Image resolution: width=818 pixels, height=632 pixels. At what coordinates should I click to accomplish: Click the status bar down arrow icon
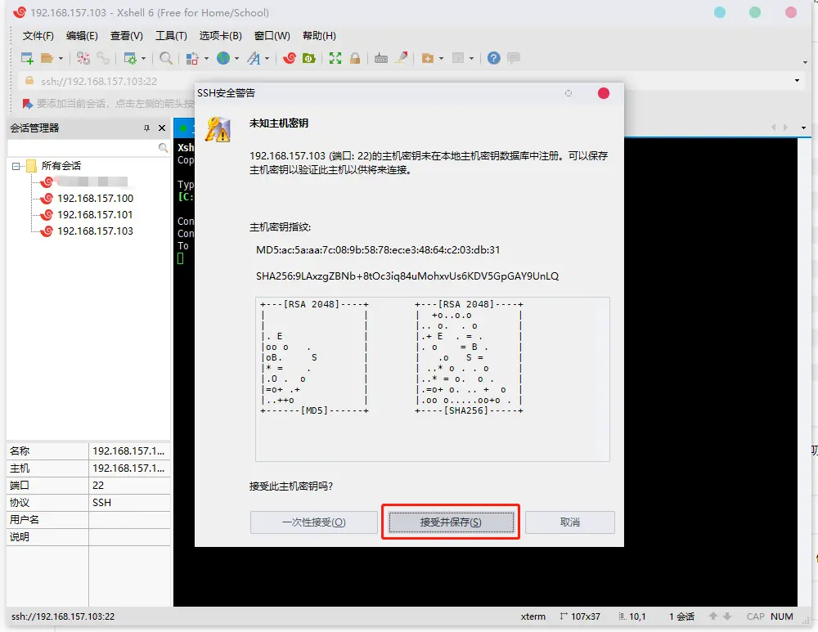point(727,616)
